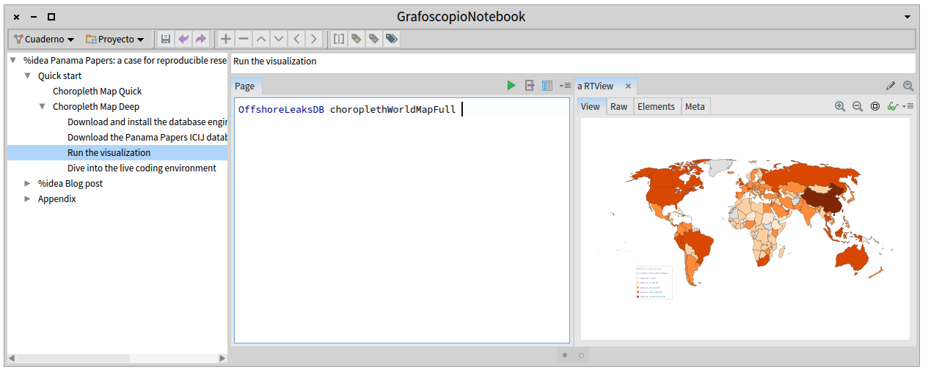Click the save notebook floppy disk icon
The image size is (928, 372).
tap(166, 39)
